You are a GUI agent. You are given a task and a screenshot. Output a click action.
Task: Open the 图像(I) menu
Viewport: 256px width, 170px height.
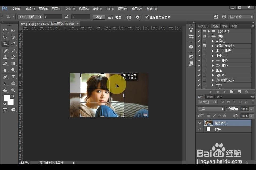[43, 9]
